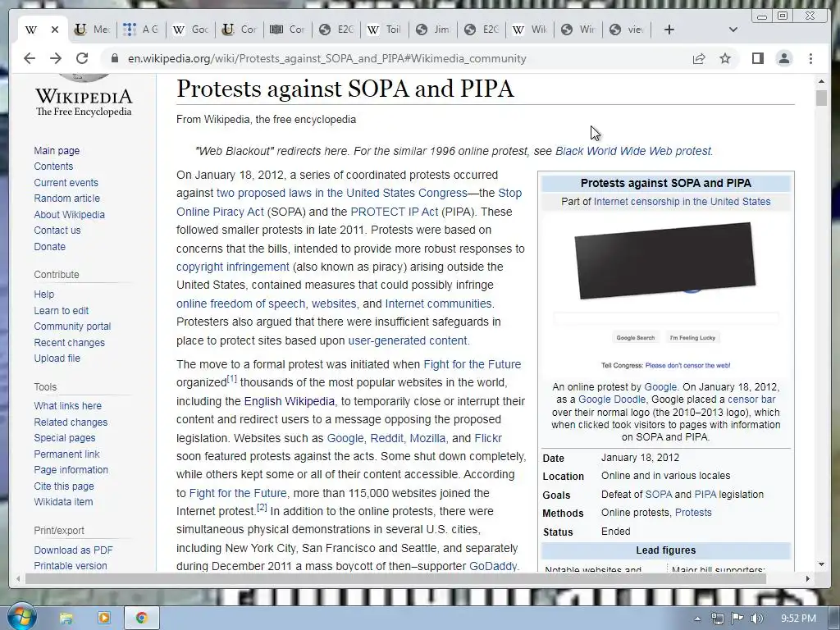Switch to the 'Wik' Wikipedia tab
Screen dimensions: 840x630
tap(529, 30)
